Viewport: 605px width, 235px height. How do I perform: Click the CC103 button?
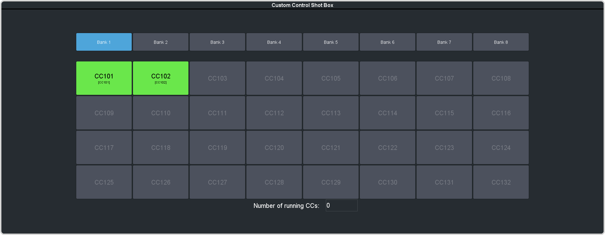point(217,78)
